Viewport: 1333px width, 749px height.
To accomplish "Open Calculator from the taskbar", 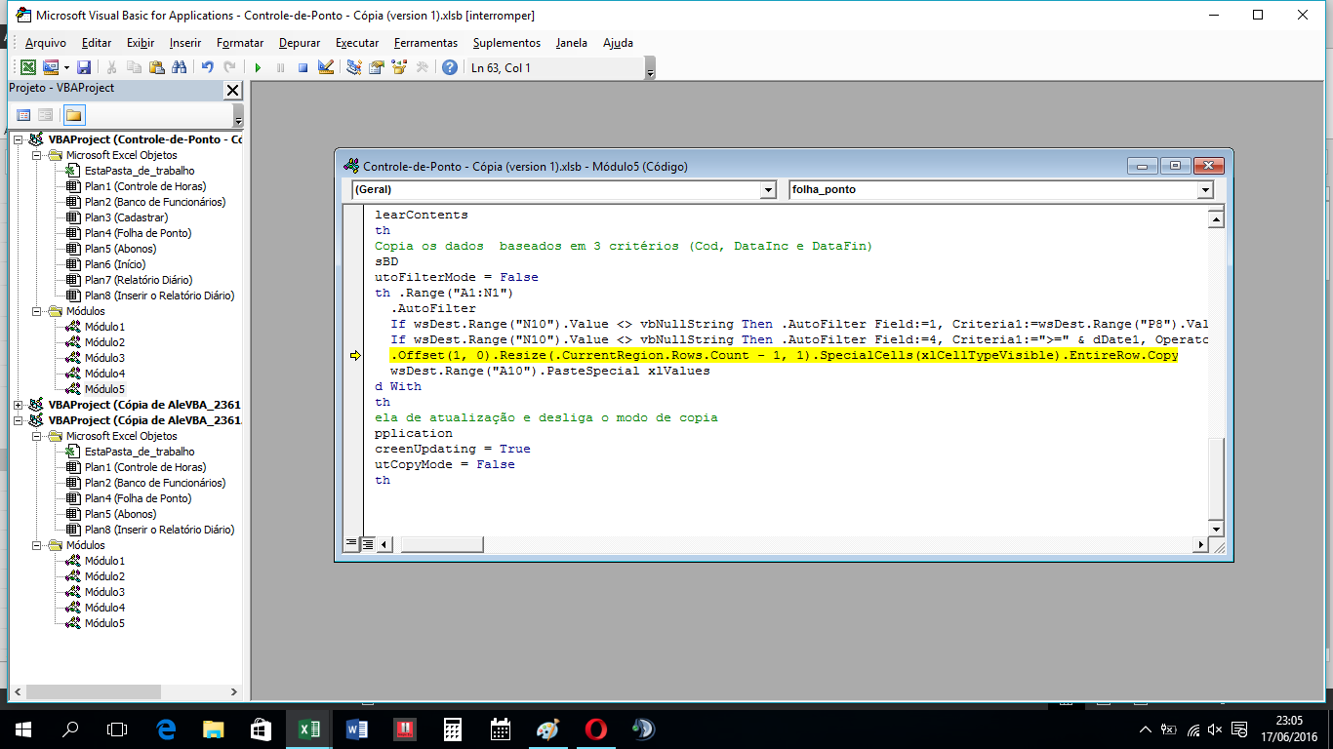I will click(x=452, y=729).
